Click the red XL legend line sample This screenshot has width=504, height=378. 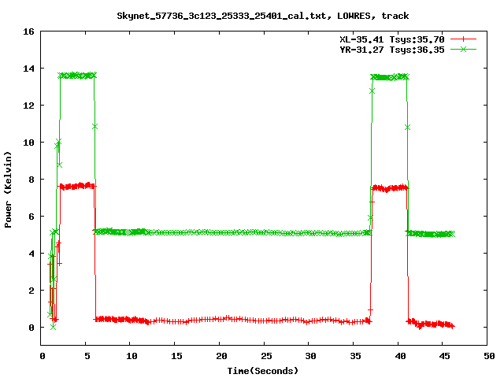coord(463,39)
